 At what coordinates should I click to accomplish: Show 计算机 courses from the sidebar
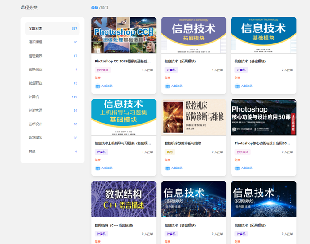coord(52,97)
